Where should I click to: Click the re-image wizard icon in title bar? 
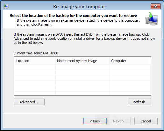tap(6, 6)
